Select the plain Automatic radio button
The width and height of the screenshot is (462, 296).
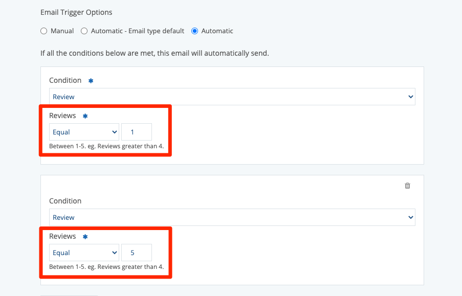194,31
